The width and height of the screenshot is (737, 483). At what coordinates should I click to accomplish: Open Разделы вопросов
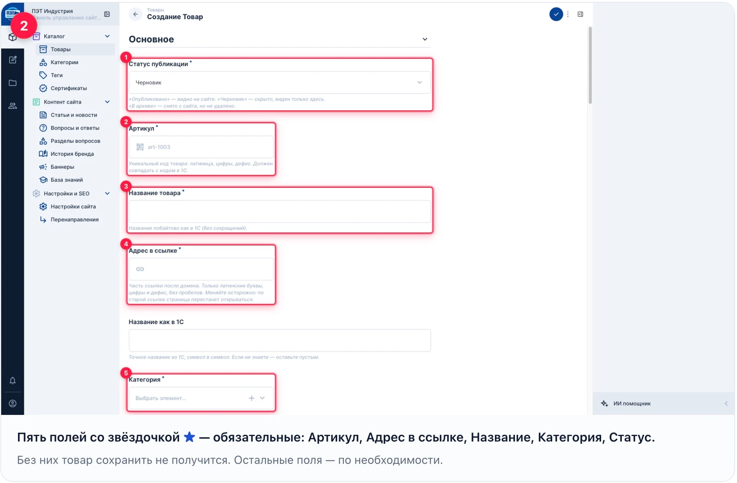coord(75,141)
